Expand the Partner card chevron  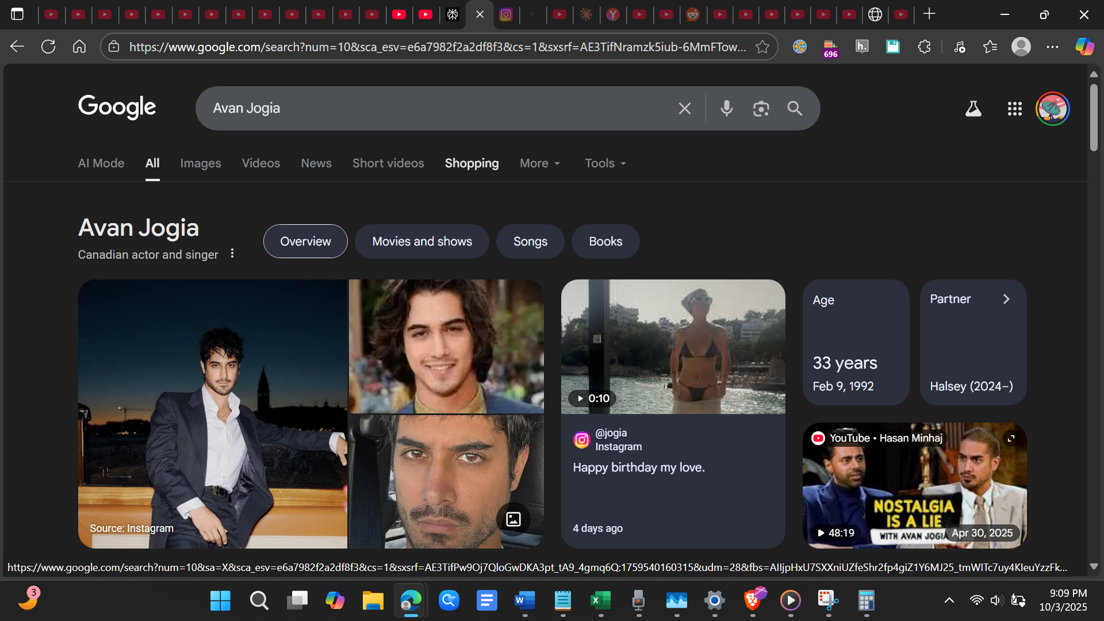coord(1006,299)
